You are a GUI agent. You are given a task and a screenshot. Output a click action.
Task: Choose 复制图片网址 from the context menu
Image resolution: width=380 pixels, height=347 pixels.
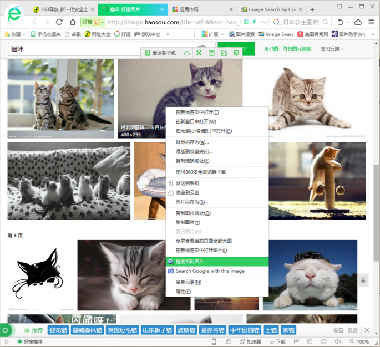[192, 213]
